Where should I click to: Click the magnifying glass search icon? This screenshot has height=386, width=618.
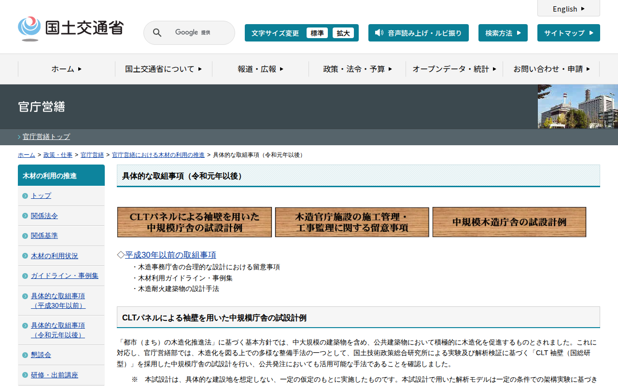coord(157,33)
